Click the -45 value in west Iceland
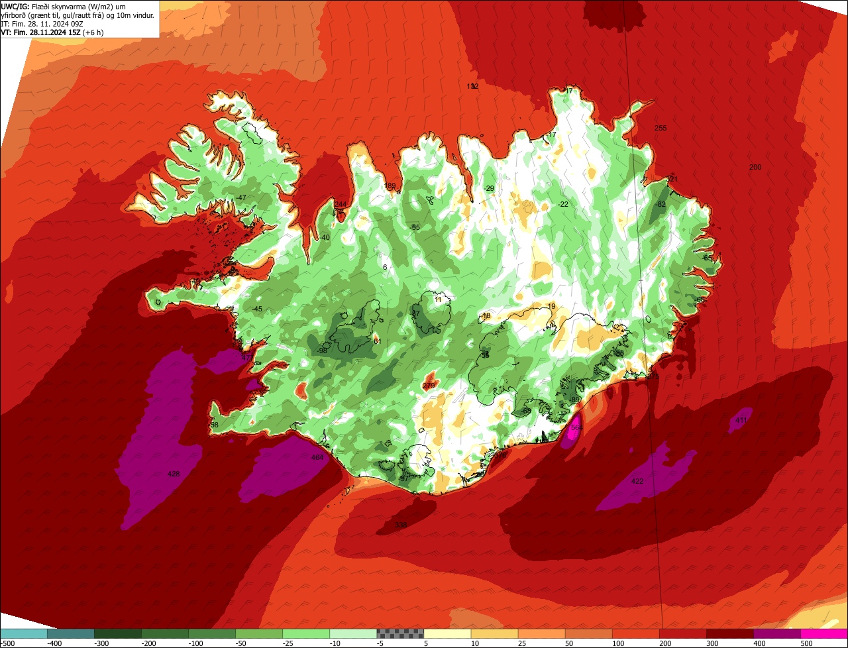848x648 pixels. (258, 309)
